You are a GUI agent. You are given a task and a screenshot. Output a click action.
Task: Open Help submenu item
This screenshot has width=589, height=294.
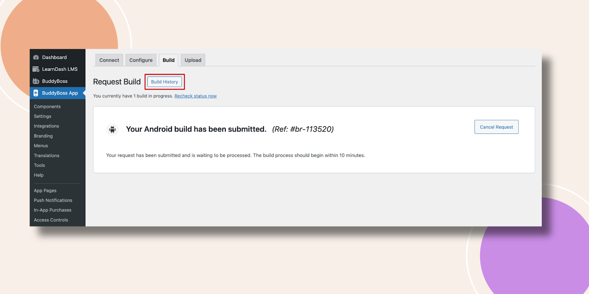[x=39, y=175]
